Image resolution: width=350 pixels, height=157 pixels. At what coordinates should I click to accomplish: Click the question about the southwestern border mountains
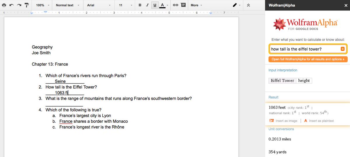pos(119,98)
